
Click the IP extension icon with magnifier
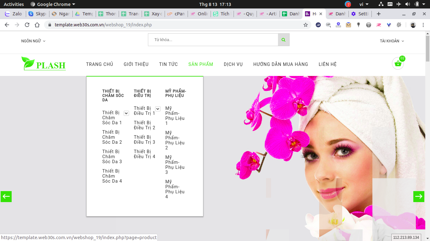[328, 25]
